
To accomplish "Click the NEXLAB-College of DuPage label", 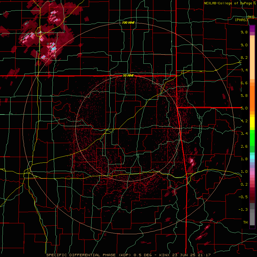I will click(x=228, y=3).
